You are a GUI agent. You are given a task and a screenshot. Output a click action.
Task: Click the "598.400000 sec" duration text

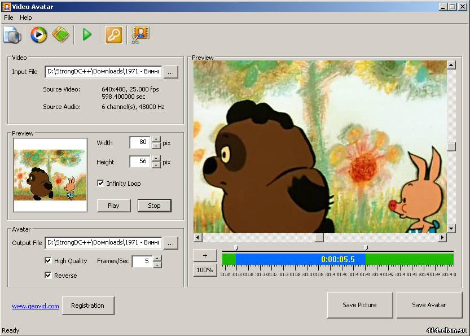click(x=123, y=97)
